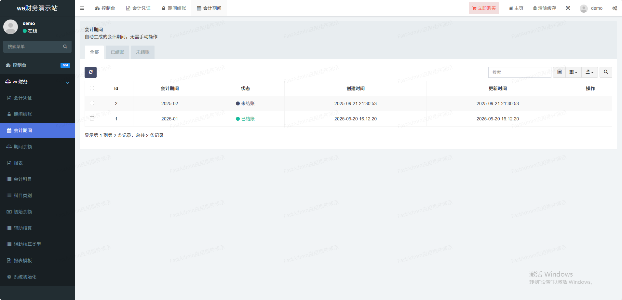Image resolution: width=622 pixels, height=300 pixels.
Task: Check the select-all checkbox in table header
Action: point(92,88)
